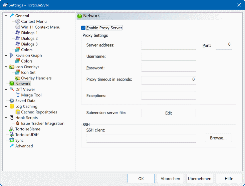Screen dimensions: 245x186
Task: Click the Edit button for Subversion server file
Action: (x=169, y=113)
